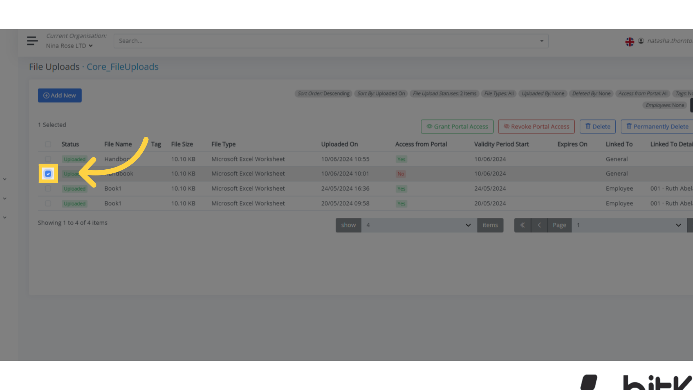Toggle the select-all checkbox in table header

(48, 144)
